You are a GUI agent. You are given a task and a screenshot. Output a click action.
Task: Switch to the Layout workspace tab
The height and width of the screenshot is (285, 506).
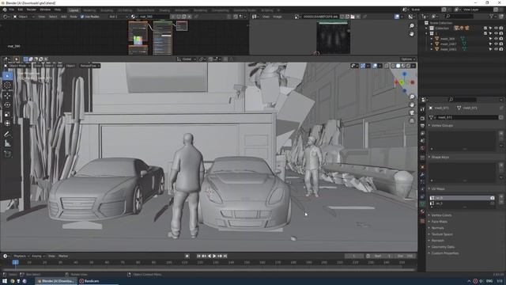pos(74,10)
